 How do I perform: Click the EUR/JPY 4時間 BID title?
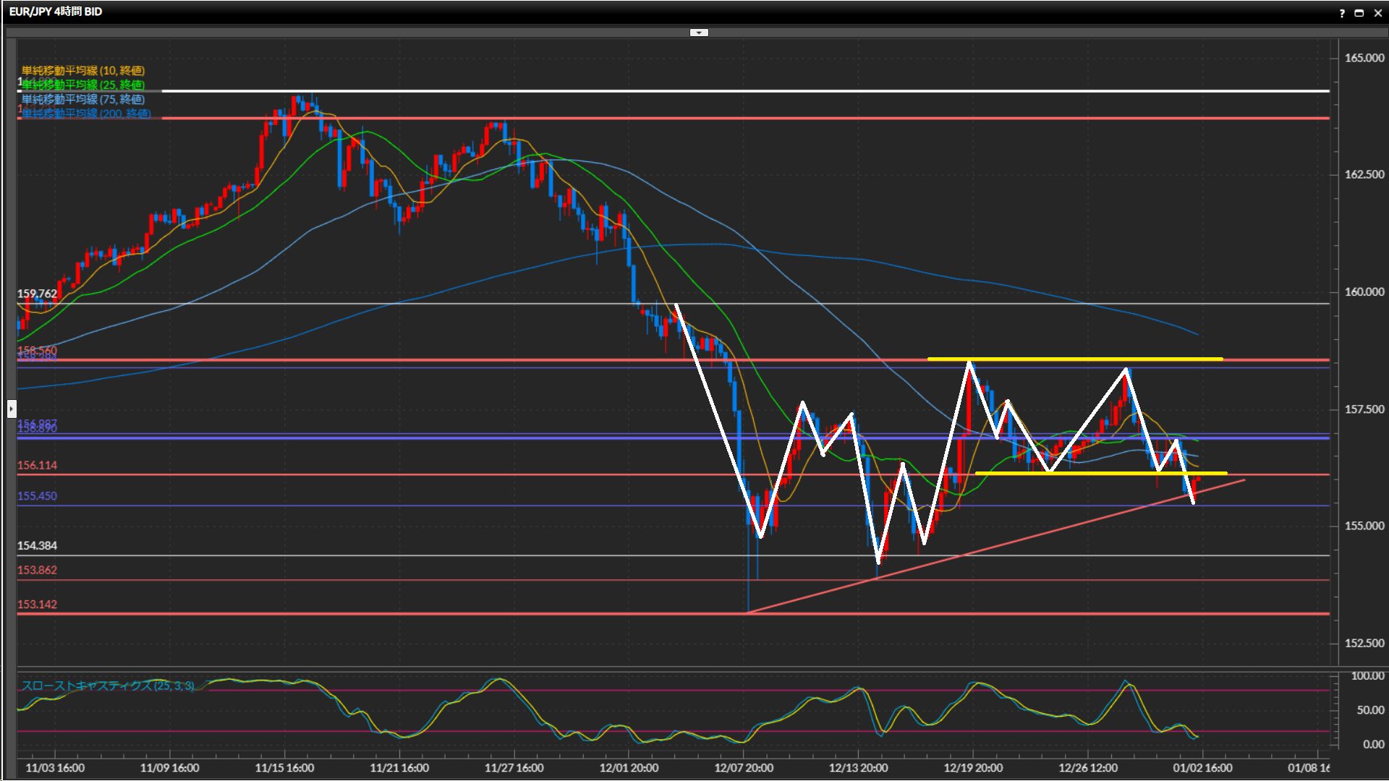point(56,12)
